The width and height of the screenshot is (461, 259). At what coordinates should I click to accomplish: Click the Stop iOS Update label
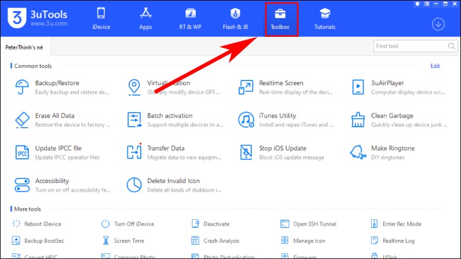coord(282,148)
